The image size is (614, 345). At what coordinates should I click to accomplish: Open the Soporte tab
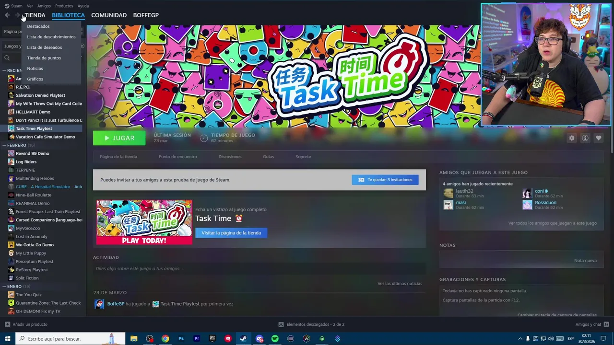[x=303, y=157]
